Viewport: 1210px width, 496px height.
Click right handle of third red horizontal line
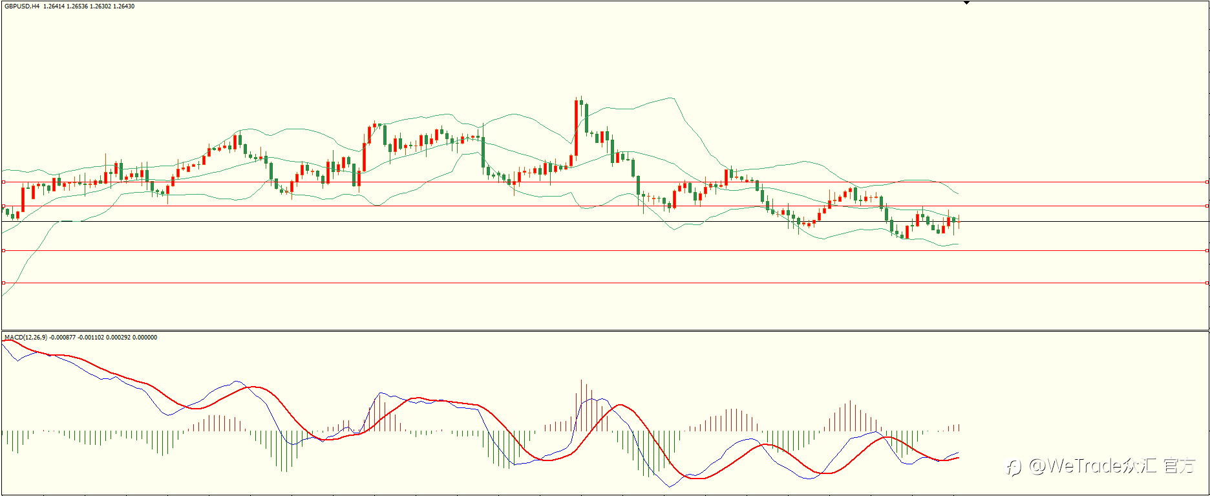coord(1207,250)
